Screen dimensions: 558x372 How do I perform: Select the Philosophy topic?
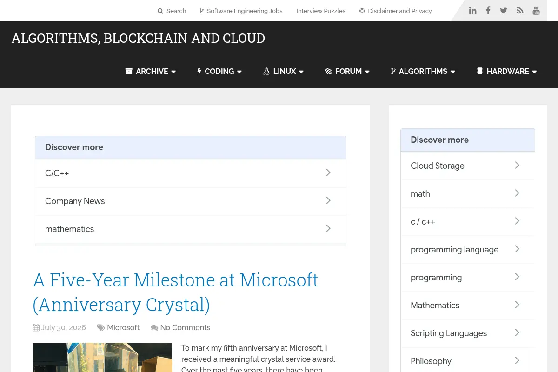point(468,360)
